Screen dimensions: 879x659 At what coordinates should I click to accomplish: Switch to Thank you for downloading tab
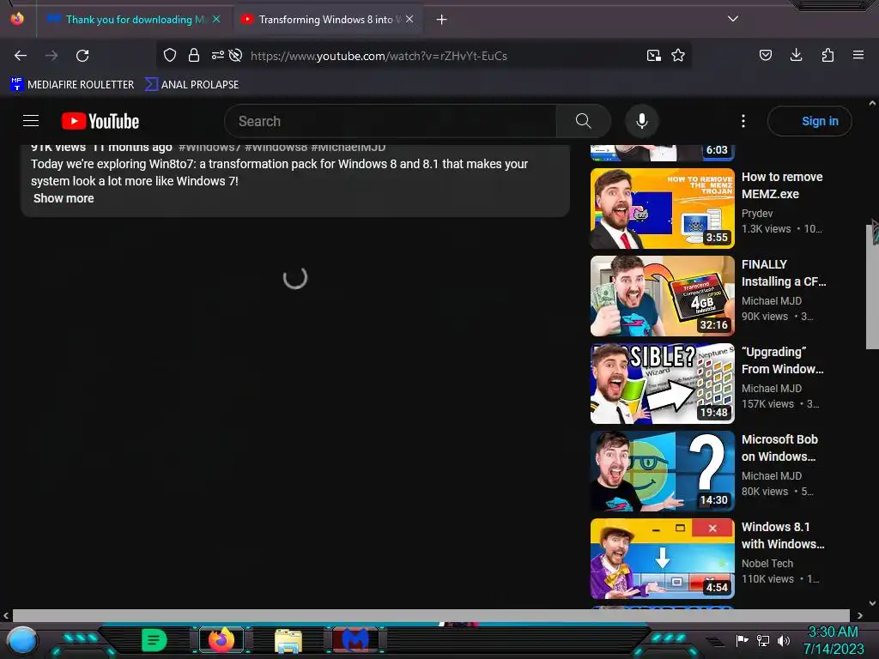[134, 20]
